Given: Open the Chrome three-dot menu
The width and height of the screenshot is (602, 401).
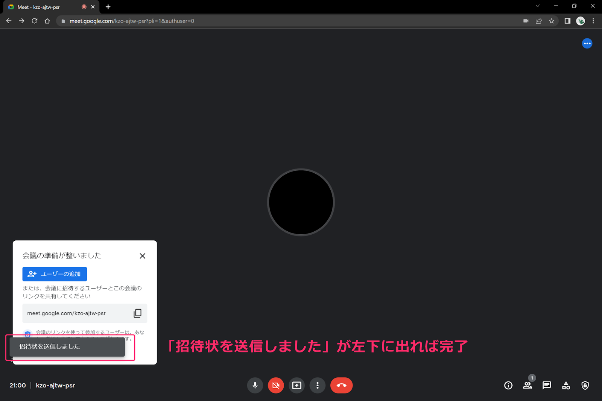Looking at the screenshot, I should point(593,21).
